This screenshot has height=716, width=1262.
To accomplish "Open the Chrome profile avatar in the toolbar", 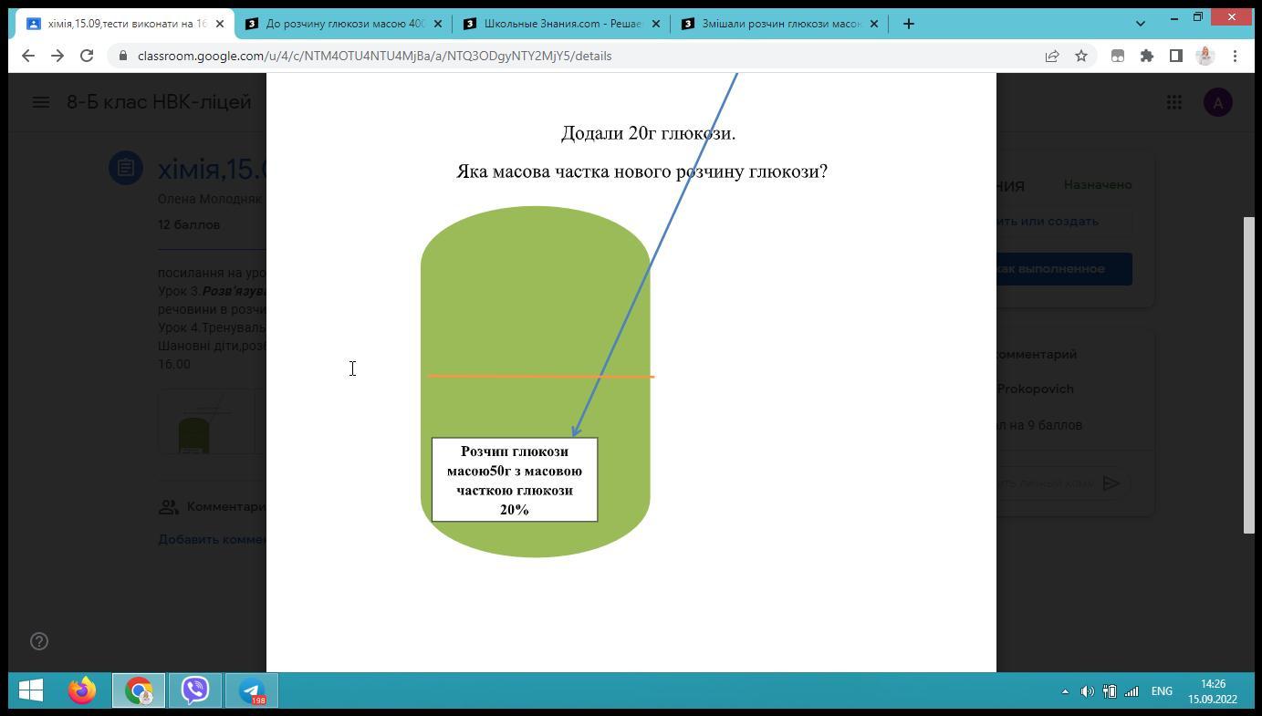I will coord(1205,56).
